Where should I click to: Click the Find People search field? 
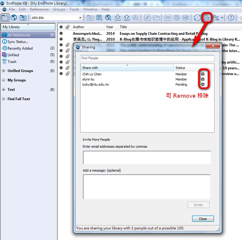(x=147, y=58)
